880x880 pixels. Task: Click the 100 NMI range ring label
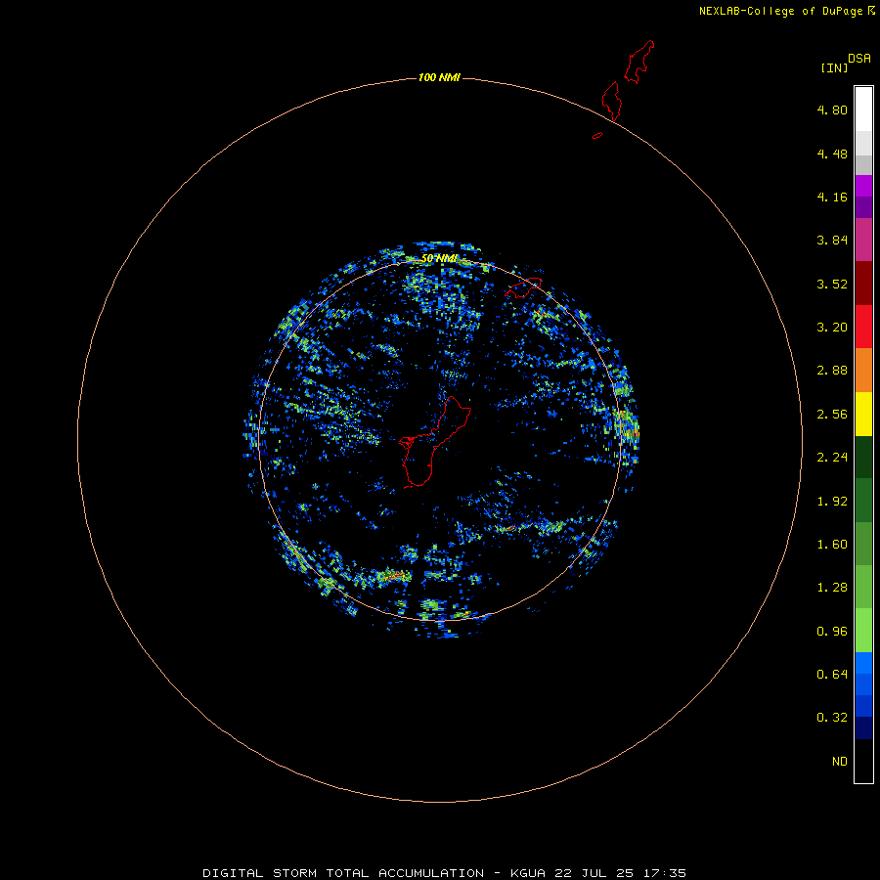click(439, 77)
